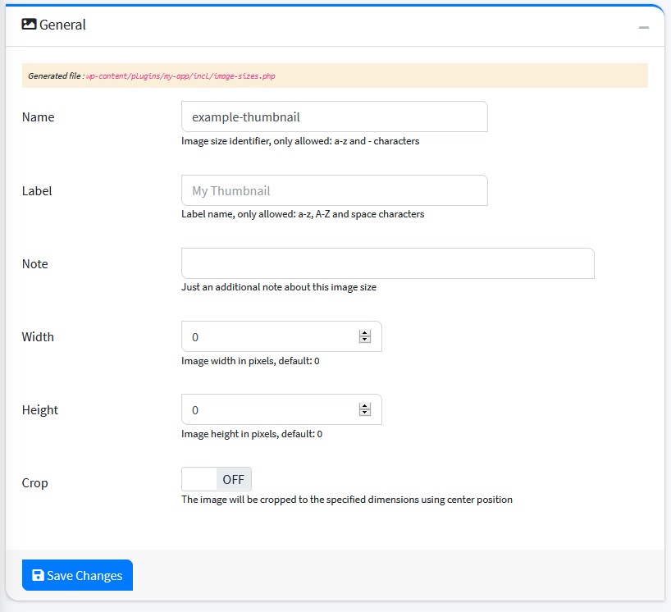
Task: Focus the Name input field
Action: pos(334,116)
